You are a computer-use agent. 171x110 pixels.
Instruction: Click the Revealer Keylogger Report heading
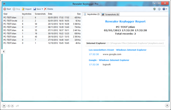(x=125, y=22)
